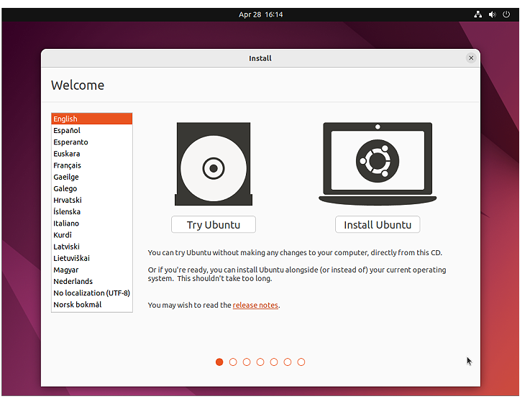Open the network status icon in top bar
The width and height of the screenshot is (530, 404).
click(478, 14)
